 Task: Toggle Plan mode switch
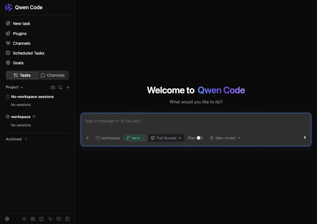point(200,138)
